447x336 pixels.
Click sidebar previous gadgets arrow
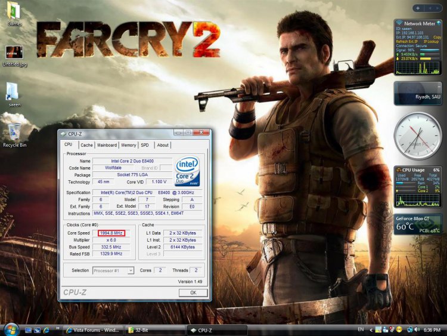(430, 8)
